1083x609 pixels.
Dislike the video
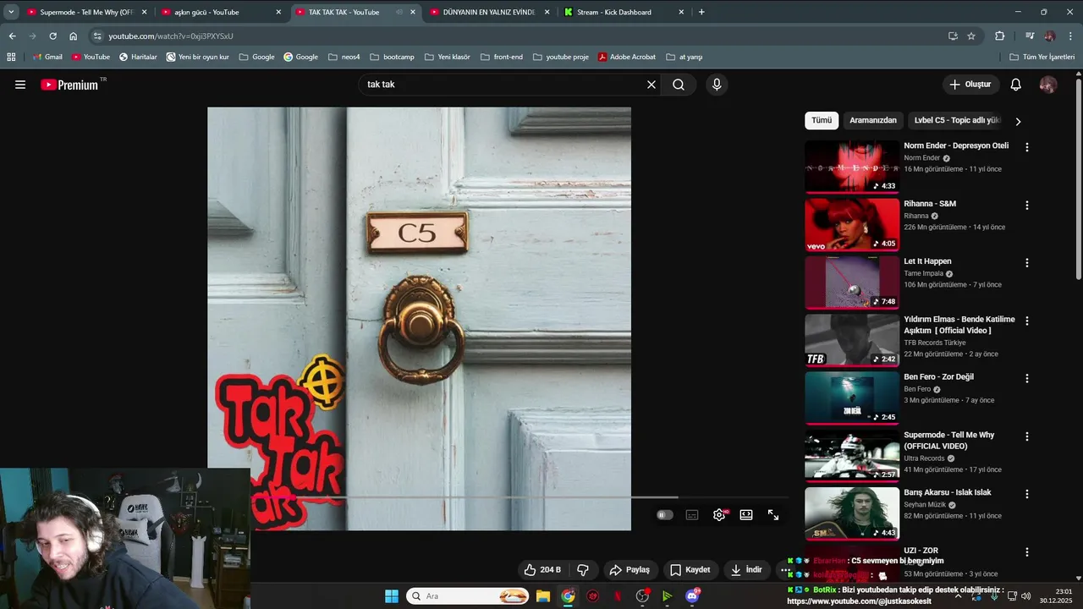tap(583, 570)
